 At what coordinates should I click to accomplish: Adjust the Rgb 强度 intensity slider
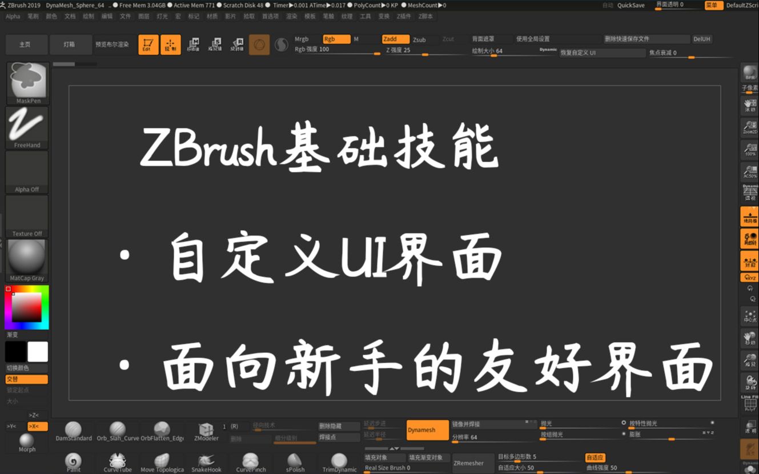point(337,50)
